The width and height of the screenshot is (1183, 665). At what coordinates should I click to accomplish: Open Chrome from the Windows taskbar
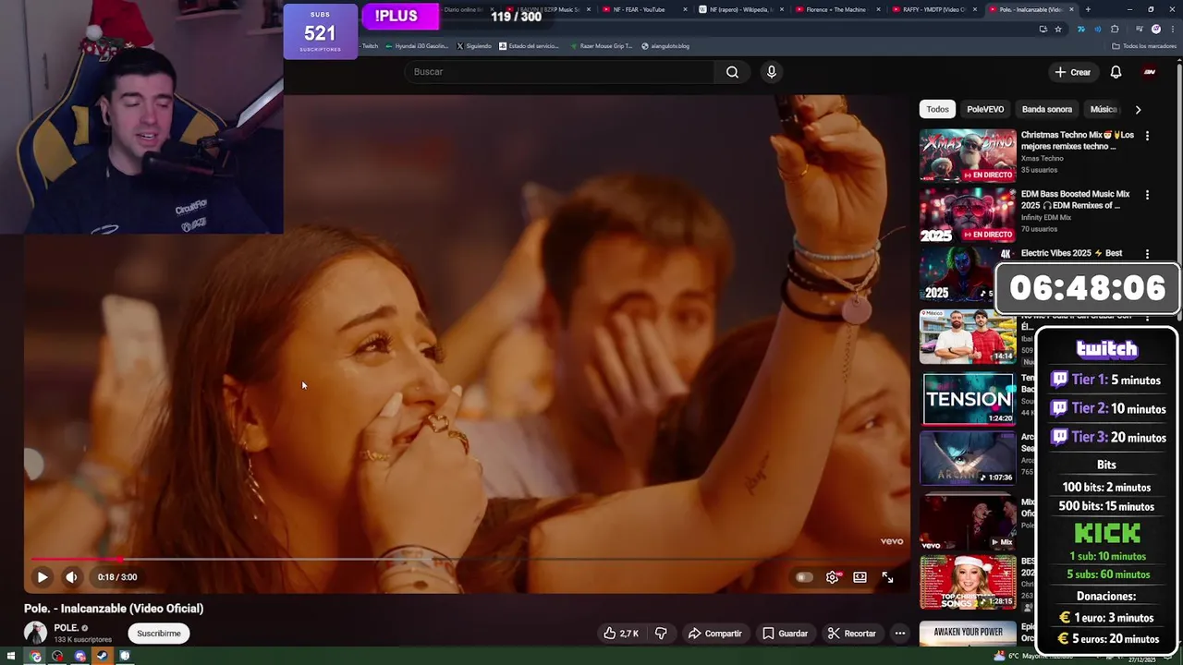(35, 656)
